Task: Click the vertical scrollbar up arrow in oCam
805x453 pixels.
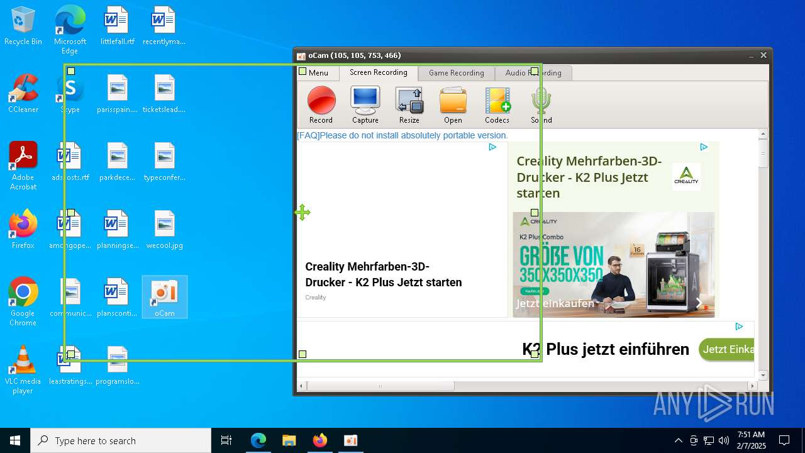Action: click(763, 134)
